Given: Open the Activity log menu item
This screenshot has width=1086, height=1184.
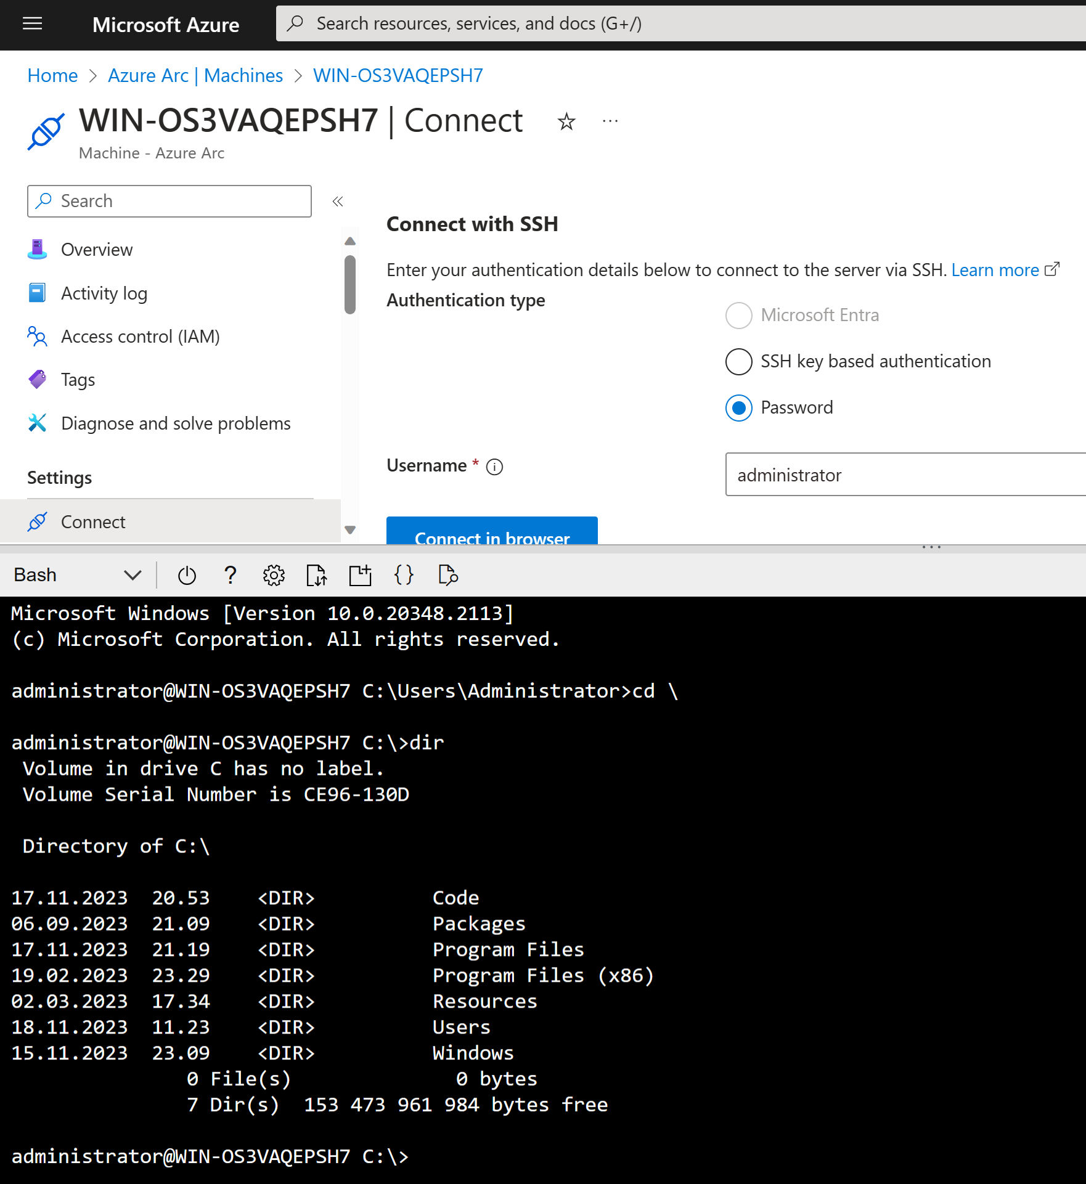Looking at the screenshot, I should [104, 293].
